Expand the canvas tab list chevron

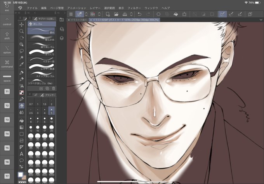[x=261, y=20]
